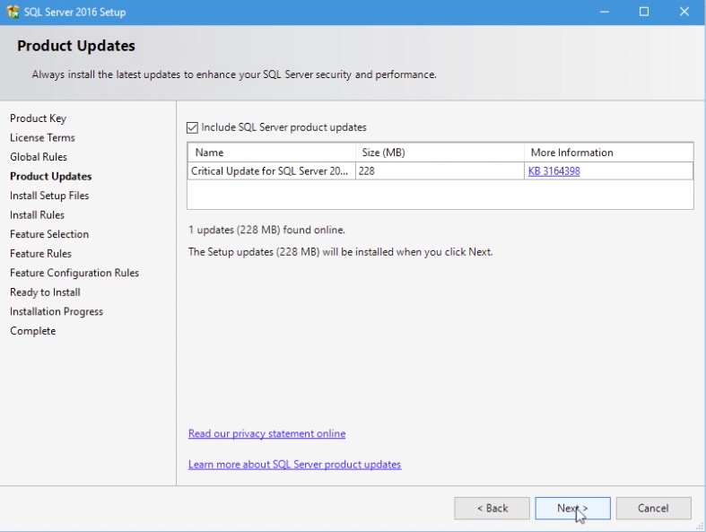The width and height of the screenshot is (706, 532).
Task: Click the SQL Server Setup title bar icon
Action: tap(13, 12)
